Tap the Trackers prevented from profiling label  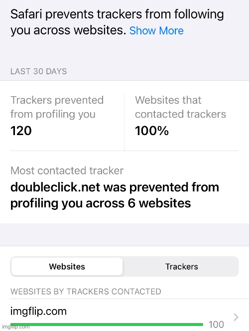[x=57, y=107]
